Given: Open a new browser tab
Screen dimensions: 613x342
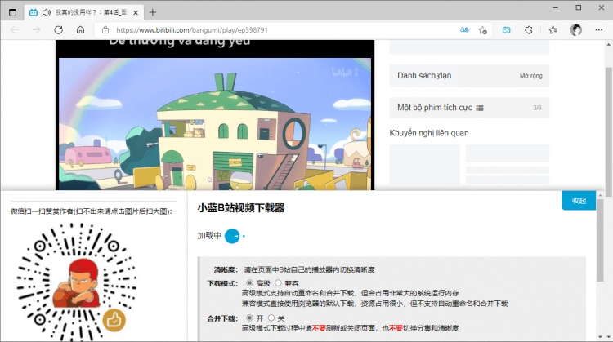Looking at the screenshot, I should (153, 12).
